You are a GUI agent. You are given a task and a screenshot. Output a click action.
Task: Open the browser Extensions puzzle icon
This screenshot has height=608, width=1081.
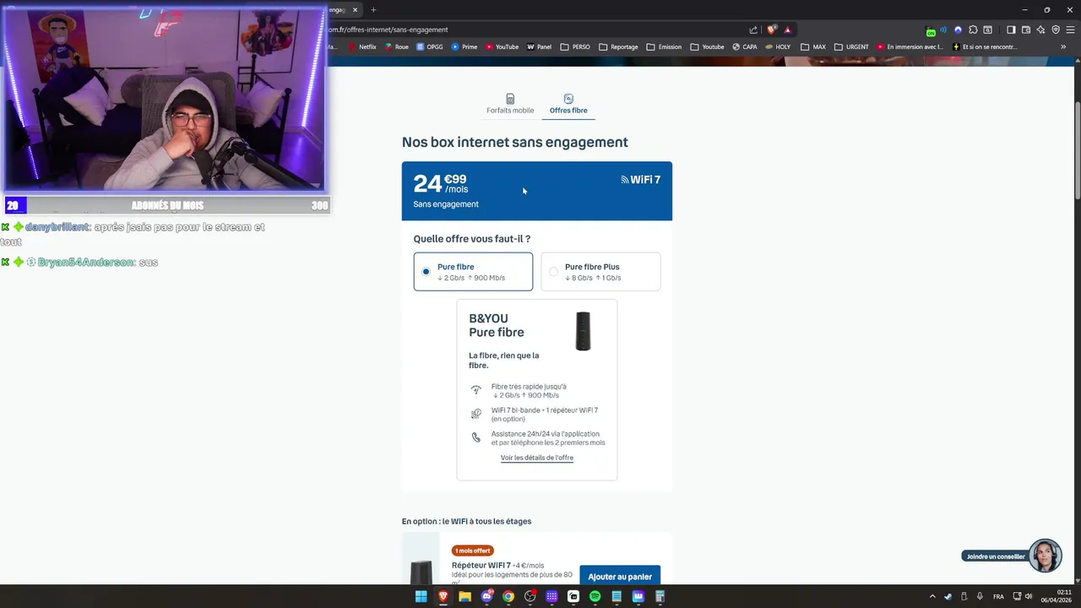point(973,30)
